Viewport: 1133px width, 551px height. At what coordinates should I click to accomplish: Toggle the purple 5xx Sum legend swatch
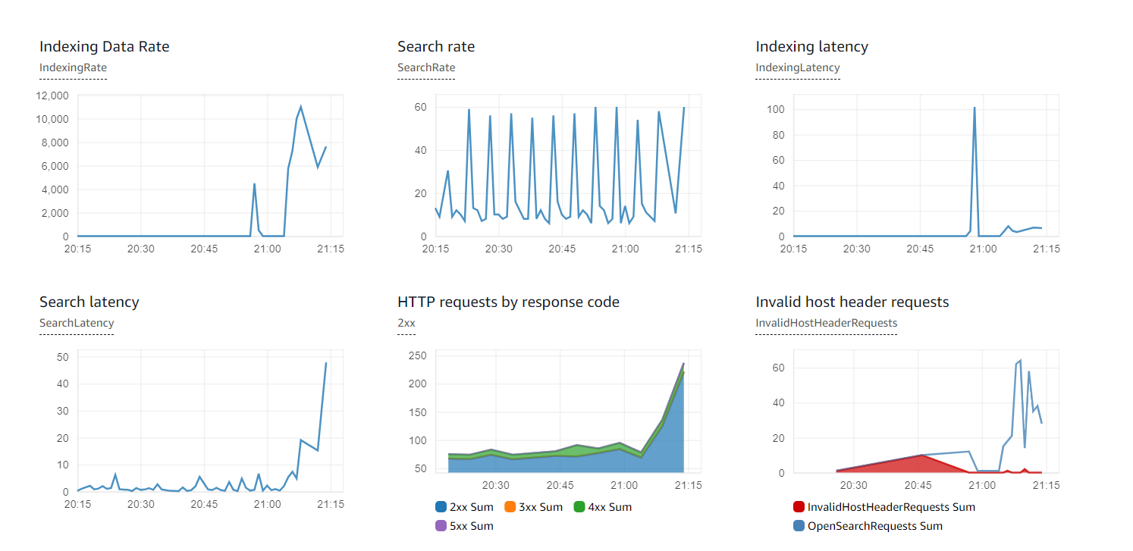pyautogui.click(x=441, y=526)
